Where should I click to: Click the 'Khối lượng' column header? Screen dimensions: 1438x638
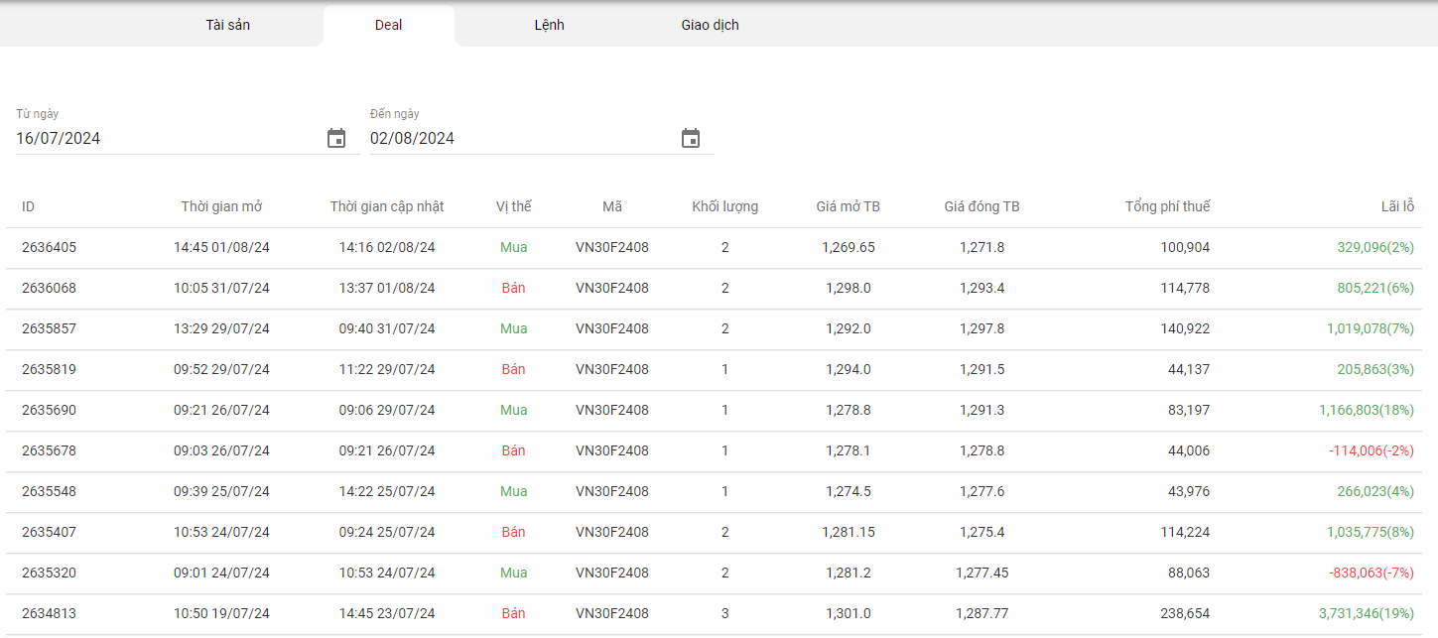pyautogui.click(x=724, y=206)
